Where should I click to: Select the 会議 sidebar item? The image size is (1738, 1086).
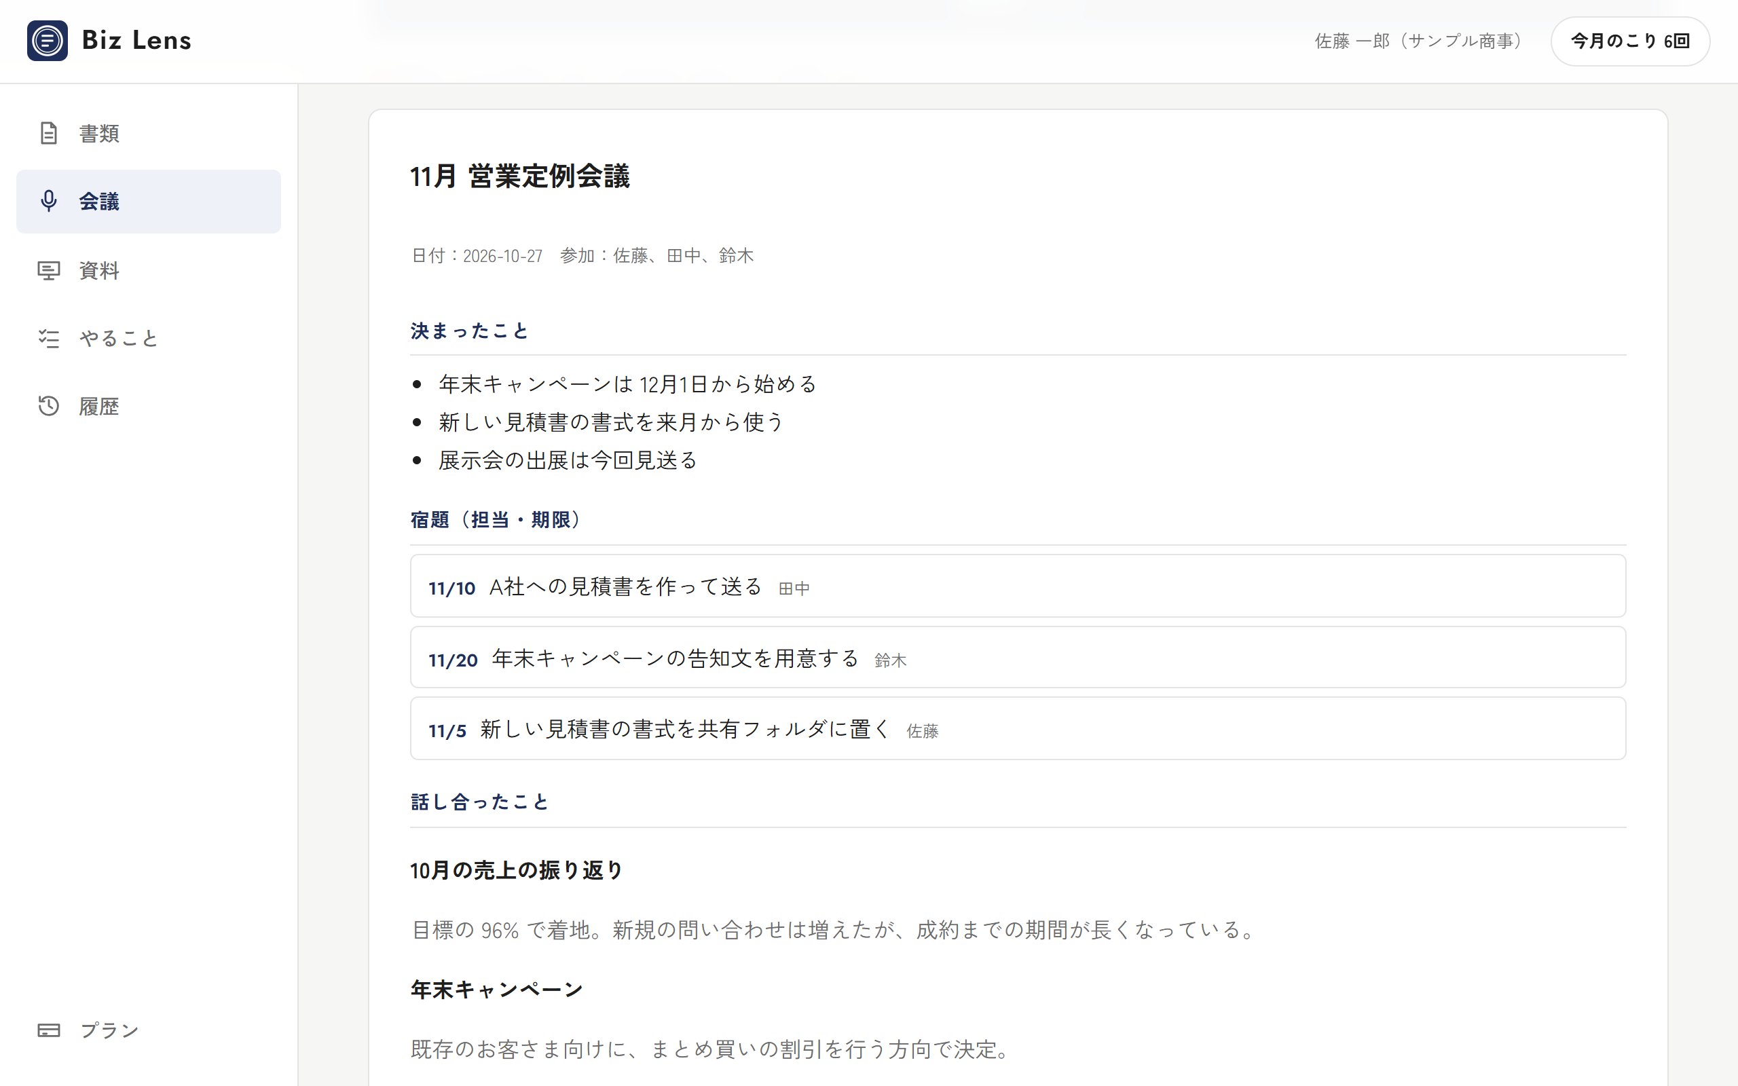149,201
